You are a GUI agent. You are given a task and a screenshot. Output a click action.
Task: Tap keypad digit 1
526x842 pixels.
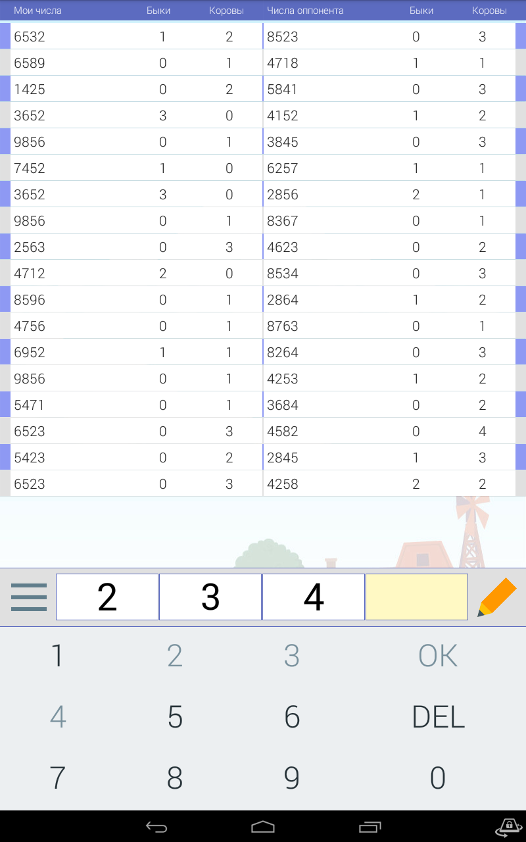pos(58,656)
